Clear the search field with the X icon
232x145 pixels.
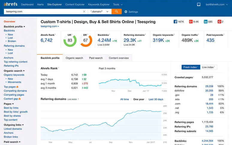84,12
